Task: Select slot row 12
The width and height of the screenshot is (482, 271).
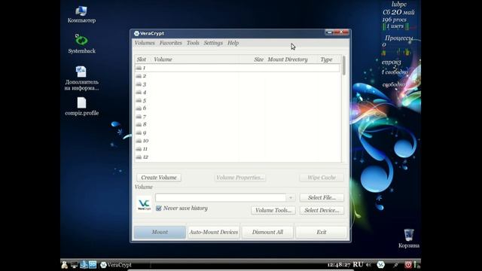Action: click(x=238, y=157)
